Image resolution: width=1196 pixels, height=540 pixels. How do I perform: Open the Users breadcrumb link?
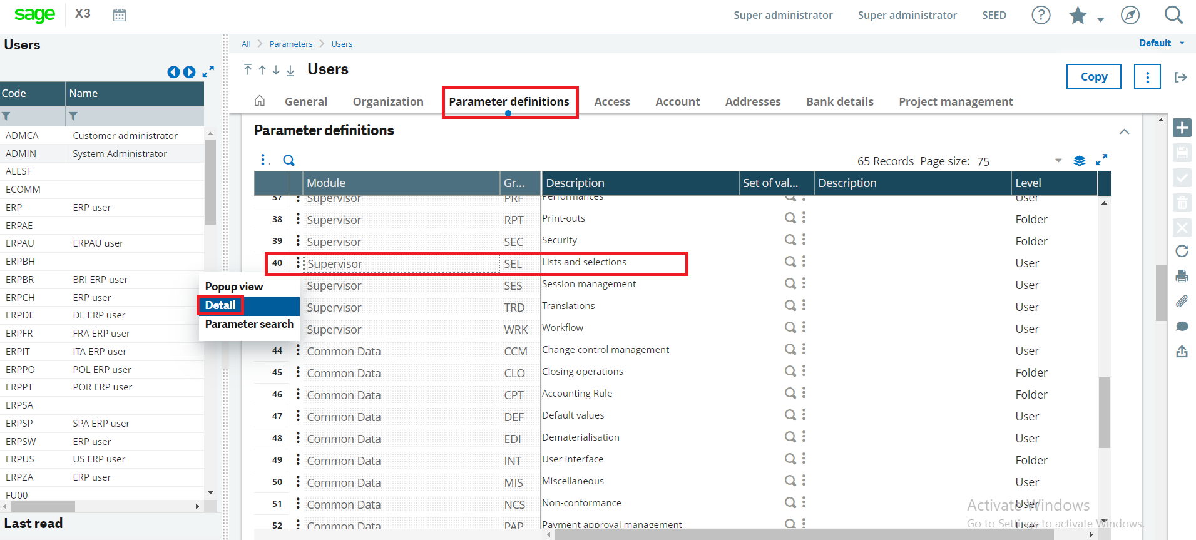(x=342, y=44)
